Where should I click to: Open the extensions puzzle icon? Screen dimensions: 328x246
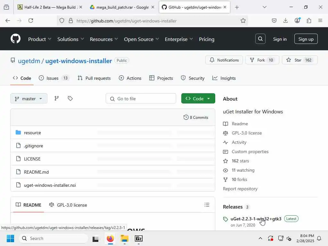pyautogui.click(x=309, y=20)
